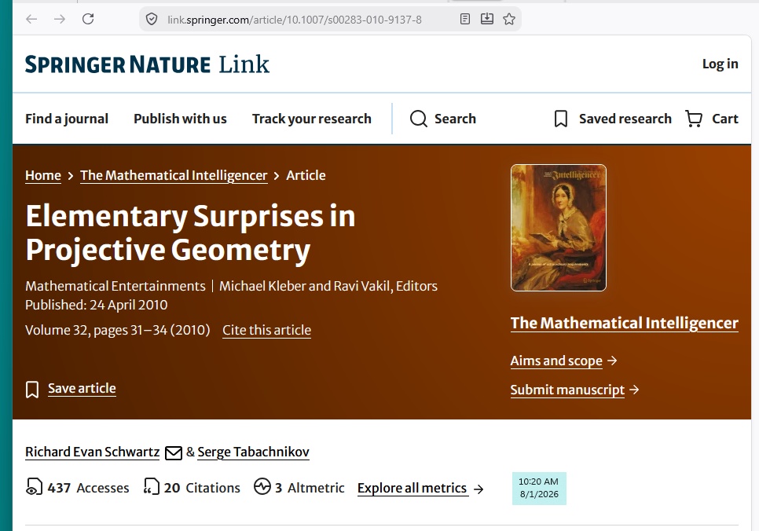The height and width of the screenshot is (531, 759).
Task: Click the Mathematical Entertainments label
Action: pyautogui.click(x=115, y=286)
